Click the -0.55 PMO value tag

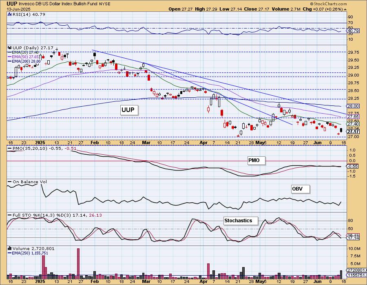(353, 167)
